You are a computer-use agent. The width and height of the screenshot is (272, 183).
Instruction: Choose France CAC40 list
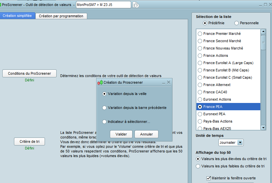click(x=228, y=92)
